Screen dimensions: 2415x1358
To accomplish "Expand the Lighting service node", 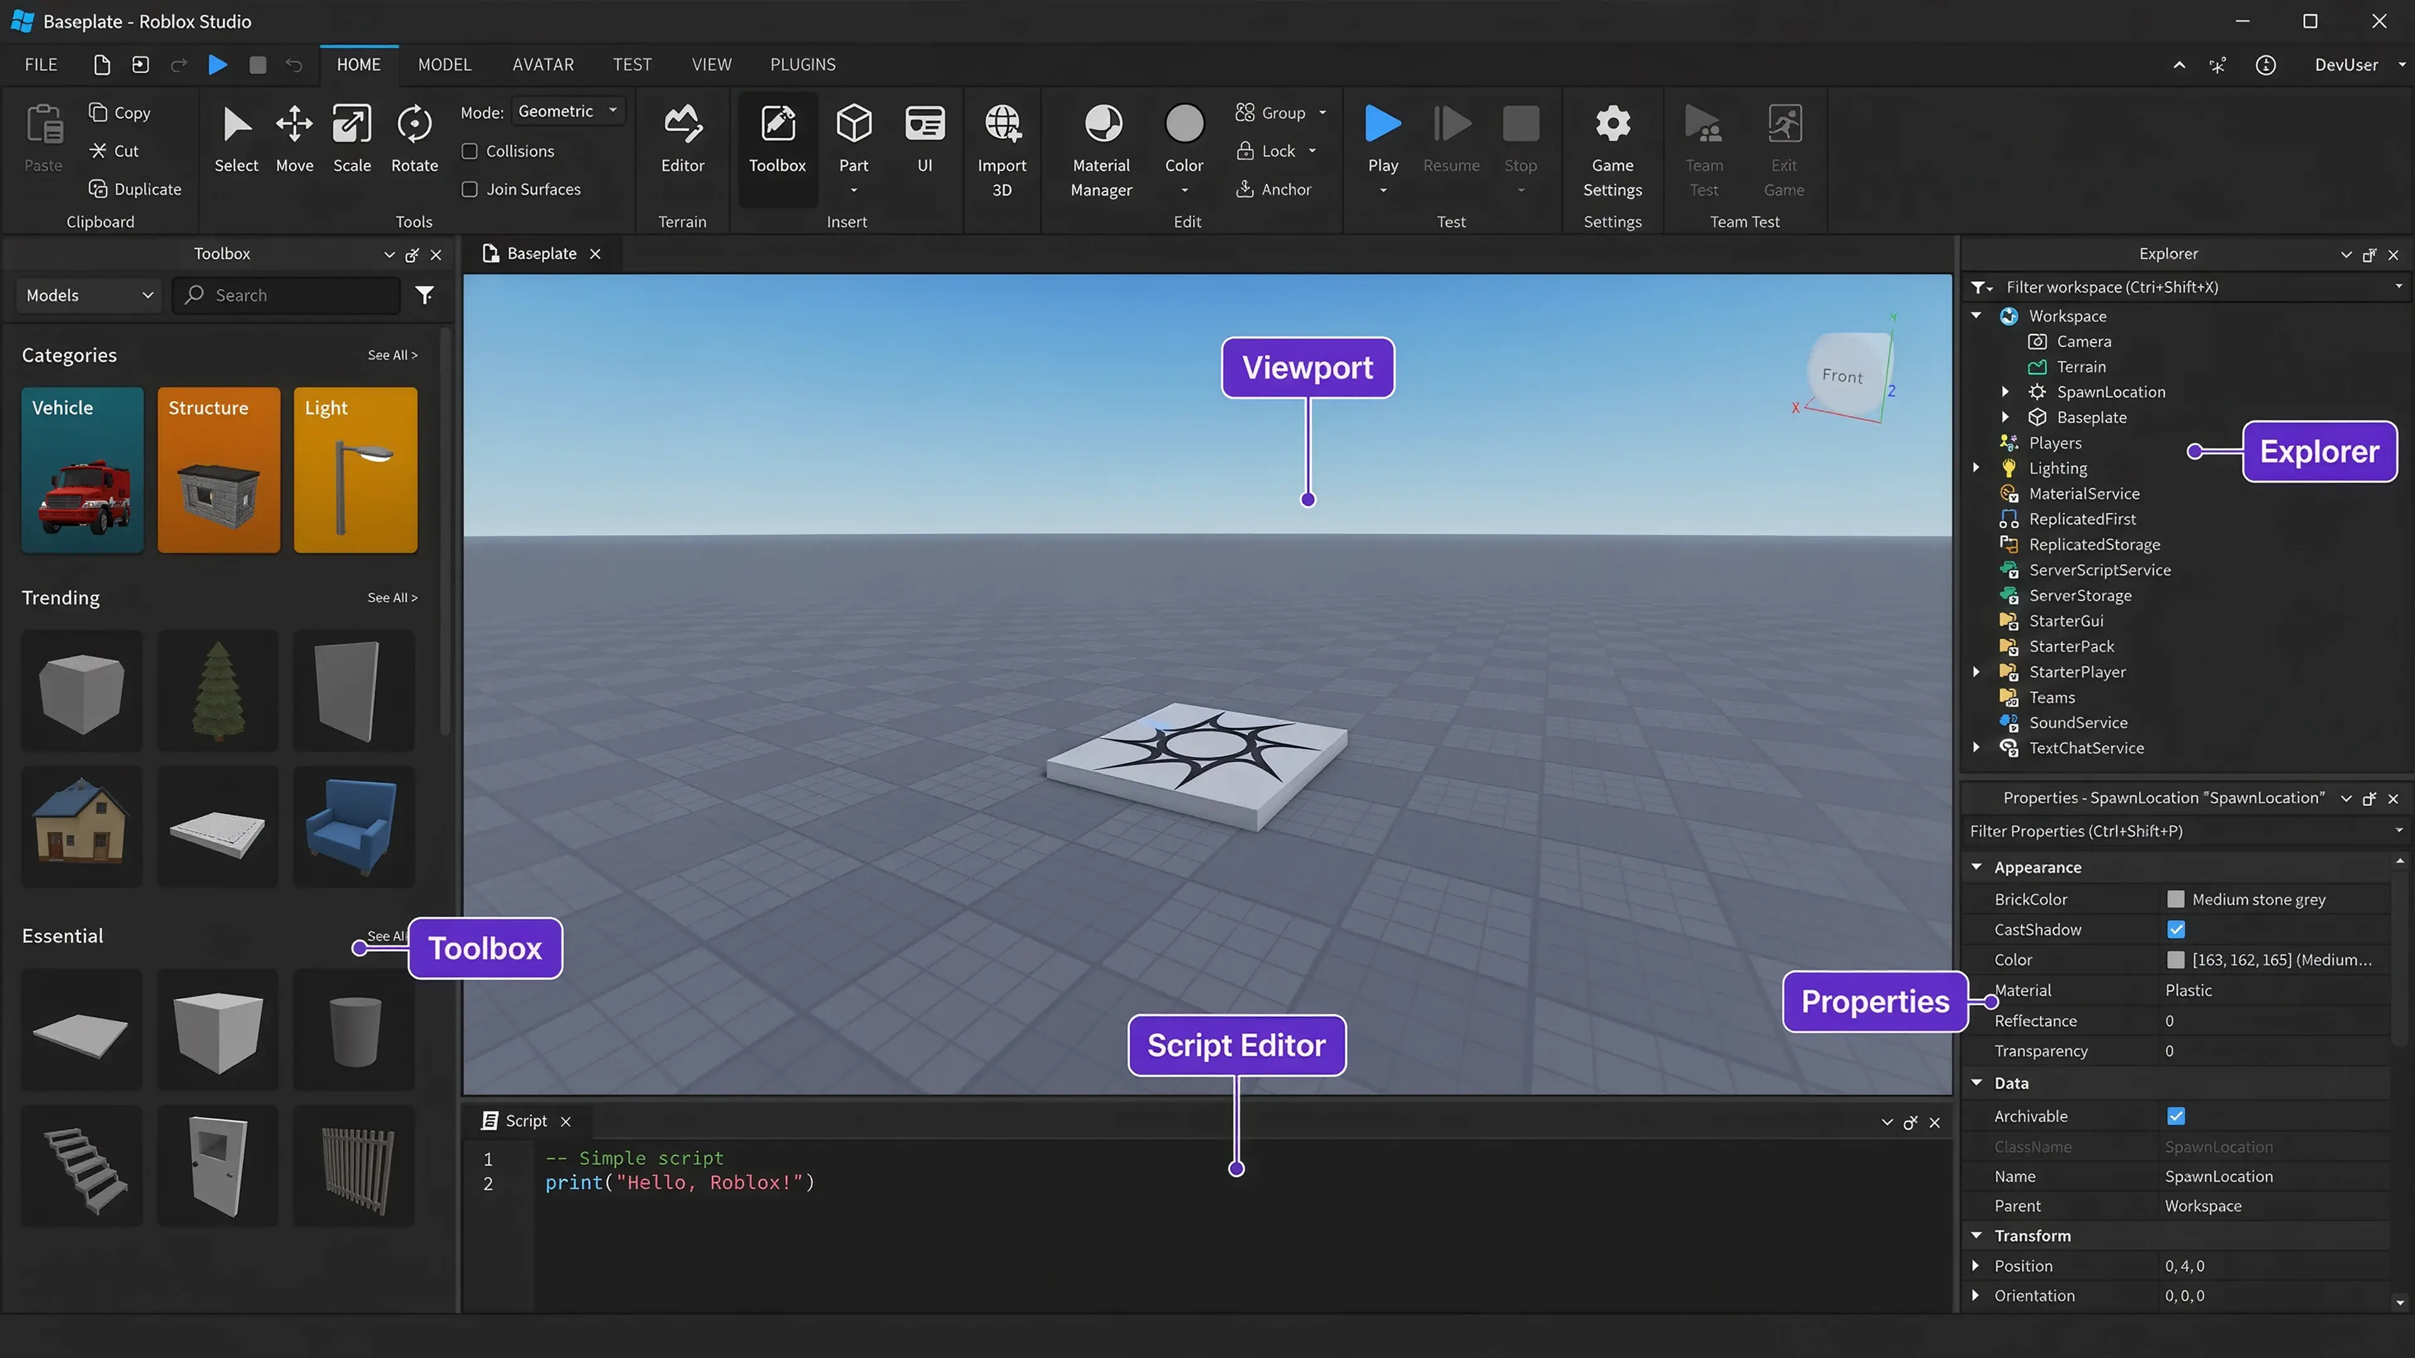I will pos(1976,468).
